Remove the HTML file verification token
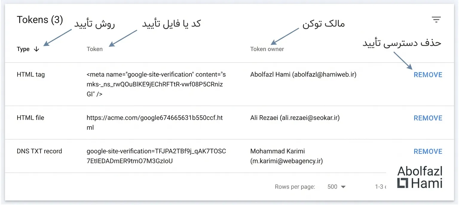The width and height of the screenshot is (459, 205). 428,118
